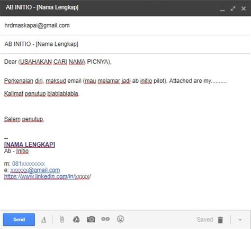Click recipient field with hrdmaskapai@gmail.com

[x=125, y=25]
